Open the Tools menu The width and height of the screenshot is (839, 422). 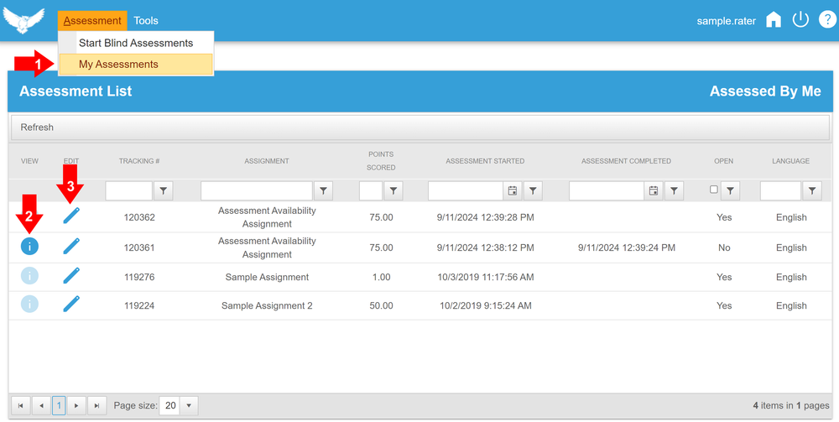pyautogui.click(x=146, y=21)
